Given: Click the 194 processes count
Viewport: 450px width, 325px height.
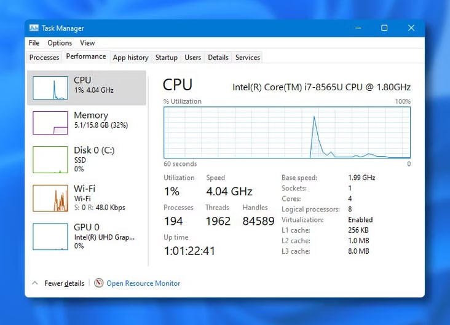Looking at the screenshot, I should [173, 221].
